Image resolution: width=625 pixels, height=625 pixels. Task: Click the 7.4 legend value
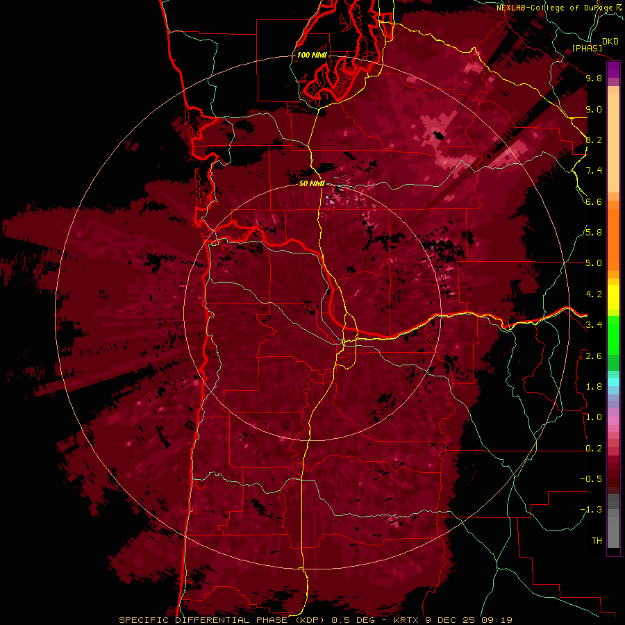[594, 171]
